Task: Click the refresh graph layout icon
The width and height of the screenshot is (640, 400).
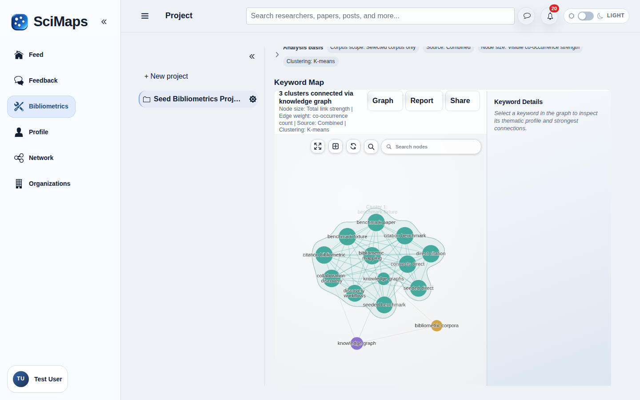Action: click(353, 146)
